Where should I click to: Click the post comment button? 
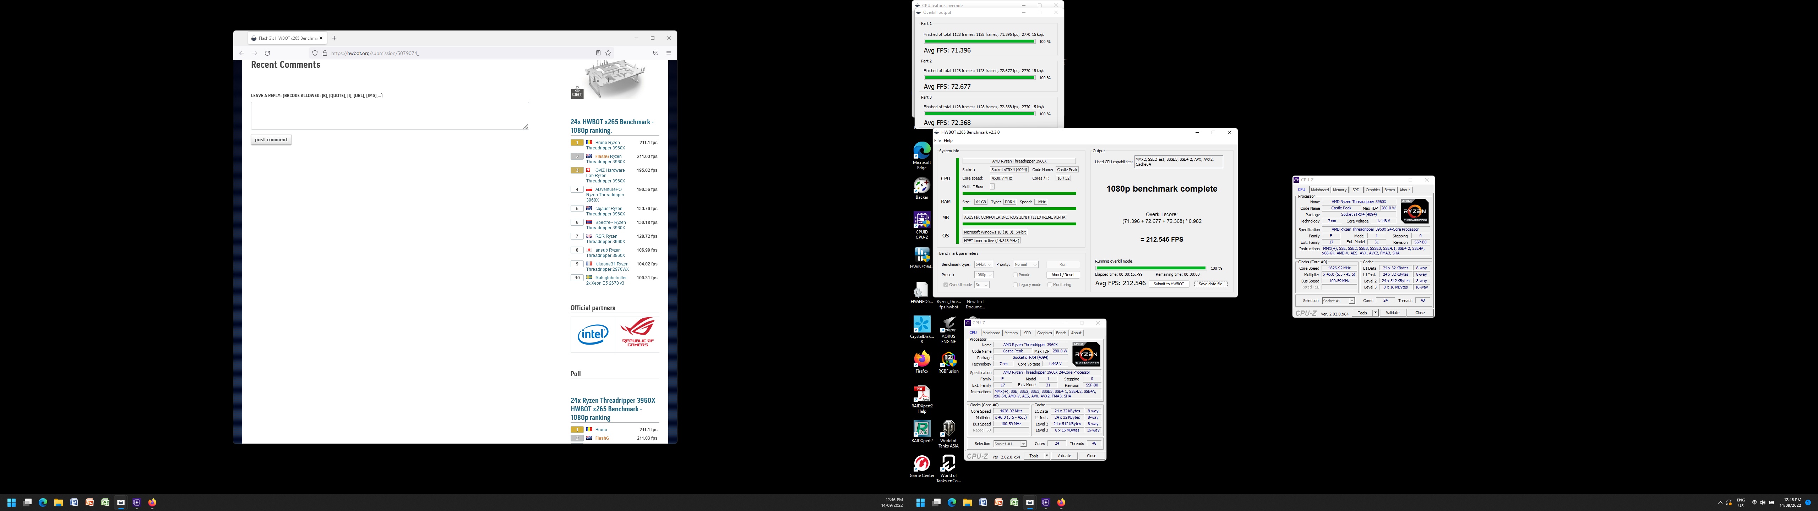[271, 140]
